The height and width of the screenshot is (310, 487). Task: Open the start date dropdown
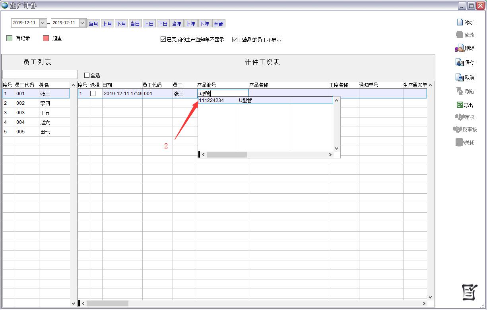click(x=43, y=23)
